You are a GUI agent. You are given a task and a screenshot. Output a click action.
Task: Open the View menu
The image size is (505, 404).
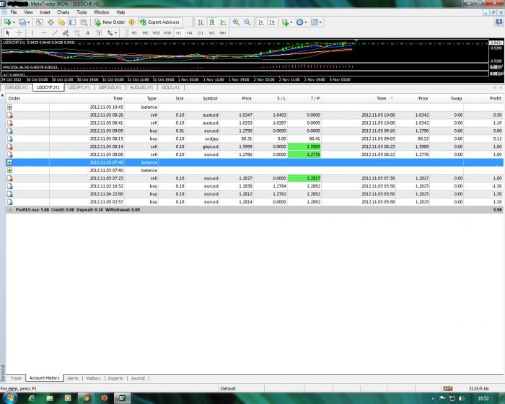click(x=28, y=12)
